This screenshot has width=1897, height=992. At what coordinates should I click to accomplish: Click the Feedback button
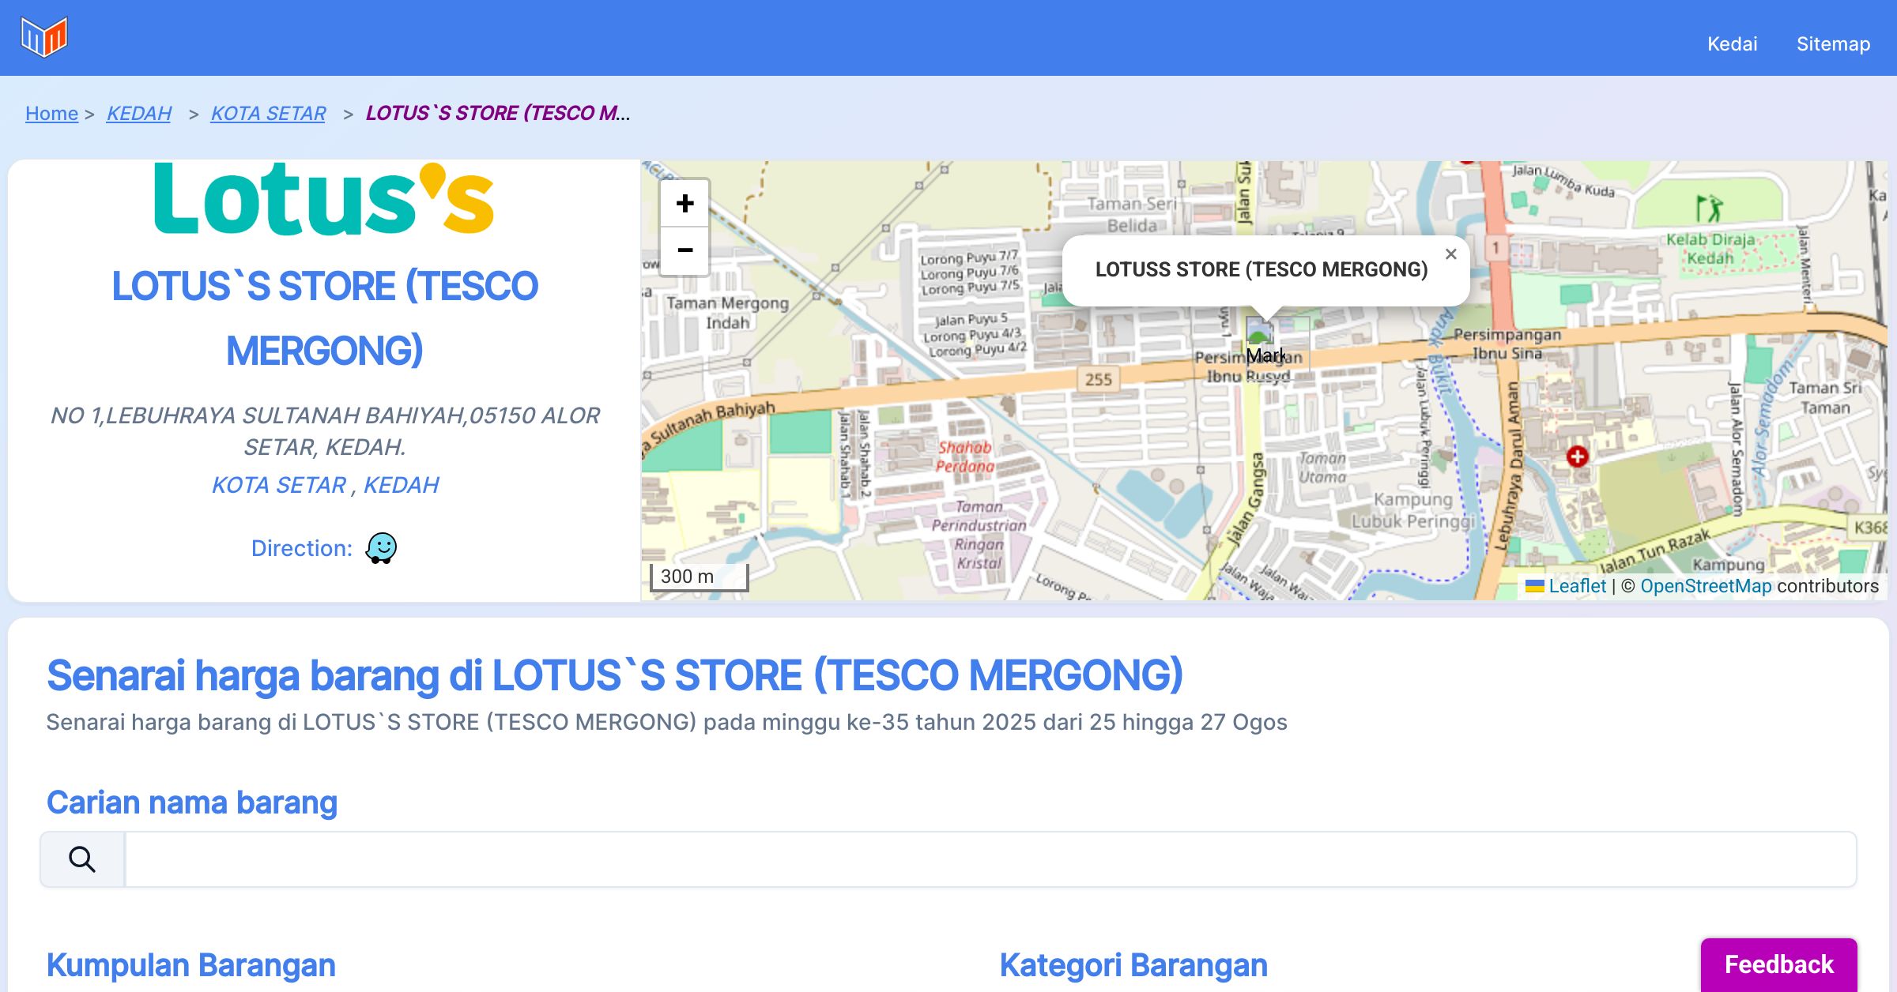[1778, 964]
